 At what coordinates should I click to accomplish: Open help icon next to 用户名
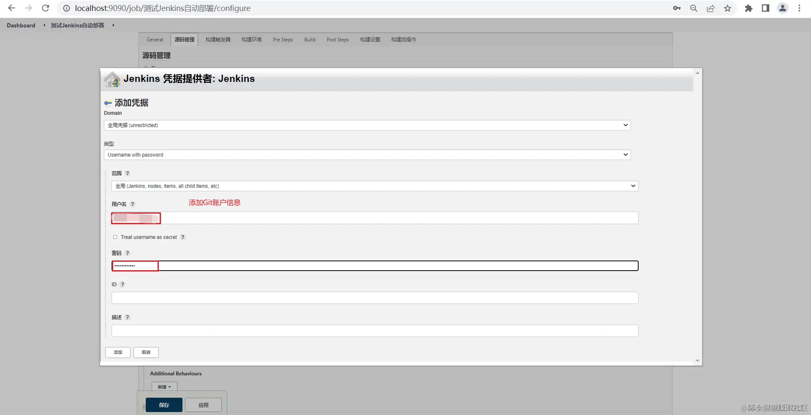(133, 204)
